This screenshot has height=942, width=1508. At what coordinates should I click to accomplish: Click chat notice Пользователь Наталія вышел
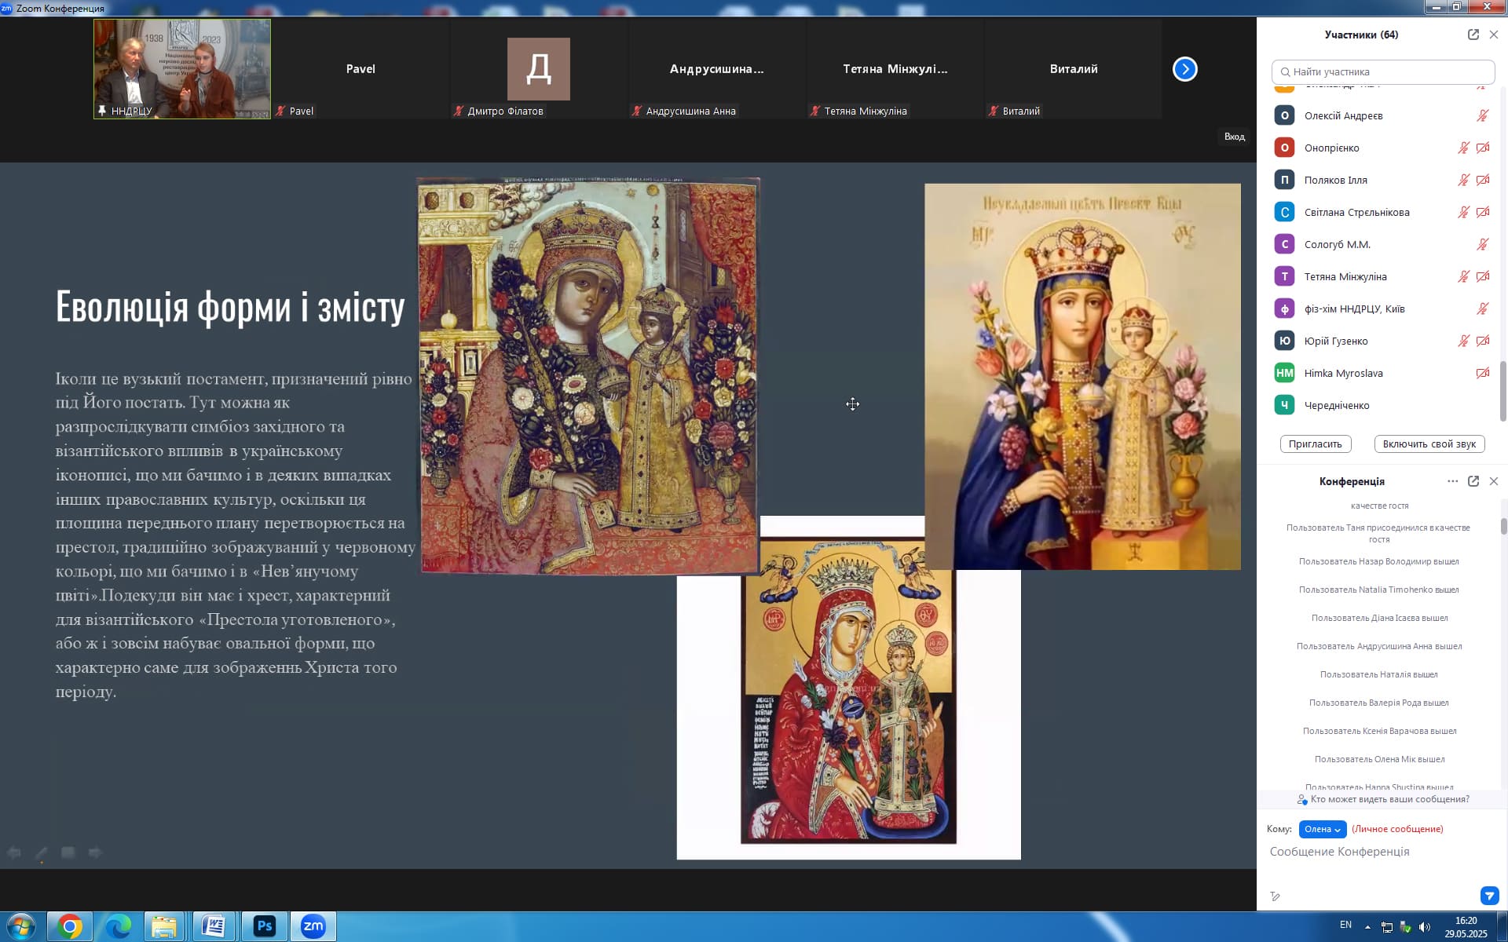(1379, 674)
